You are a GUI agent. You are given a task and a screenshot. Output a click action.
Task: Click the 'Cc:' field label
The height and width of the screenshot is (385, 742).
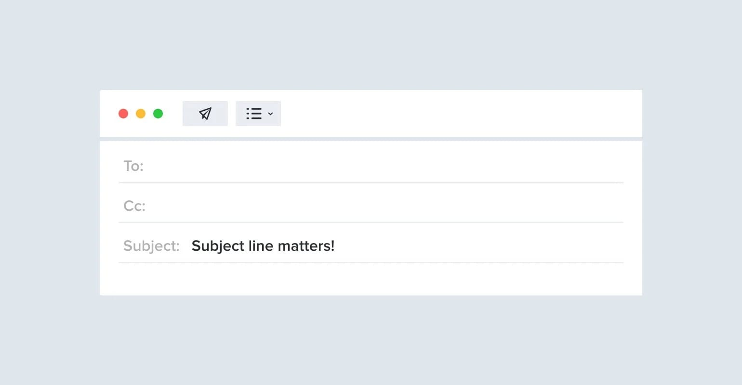coord(134,206)
